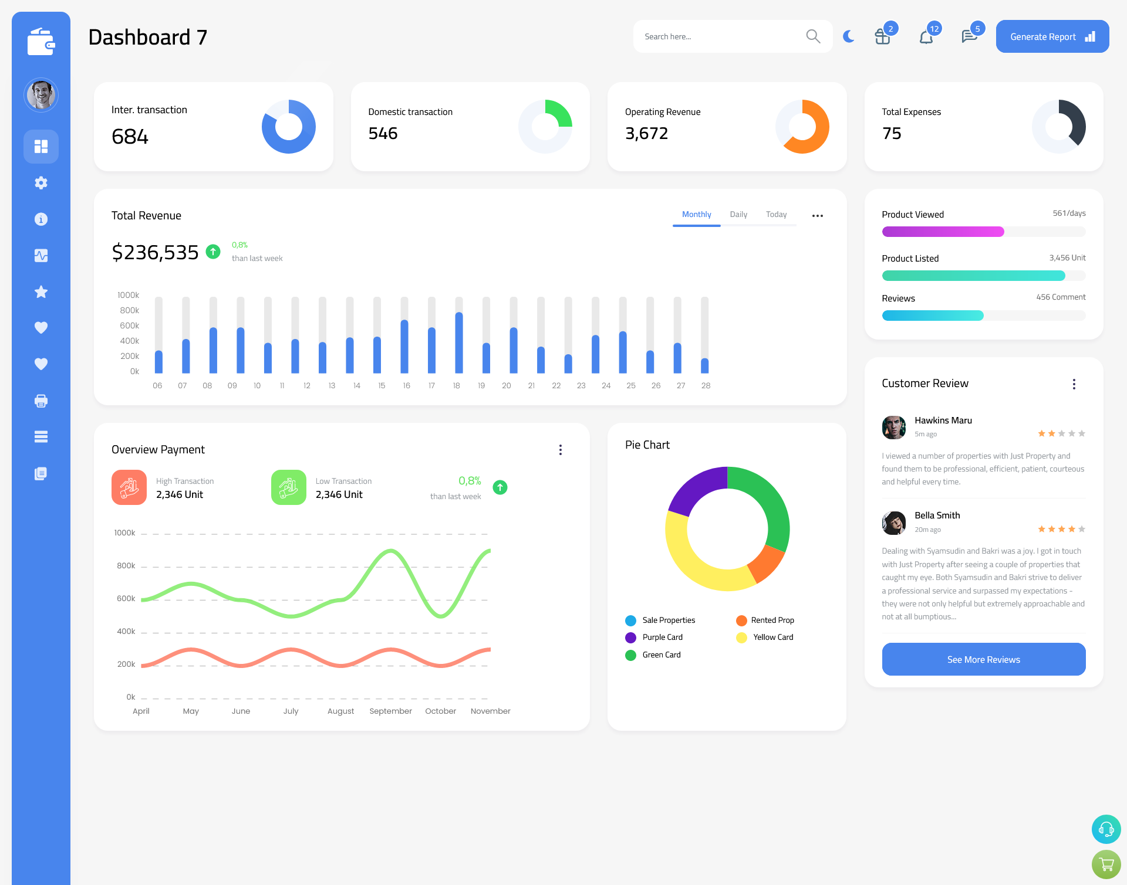The image size is (1127, 885).
Task: Toggle the notification bell icon
Action: tap(926, 36)
